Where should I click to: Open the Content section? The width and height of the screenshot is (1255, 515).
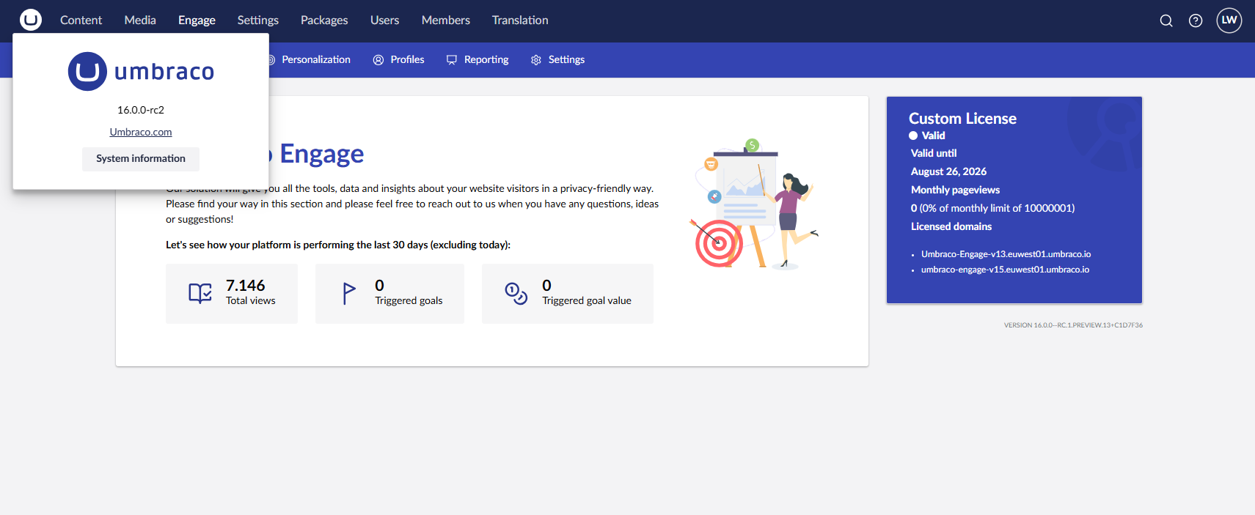coord(81,21)
